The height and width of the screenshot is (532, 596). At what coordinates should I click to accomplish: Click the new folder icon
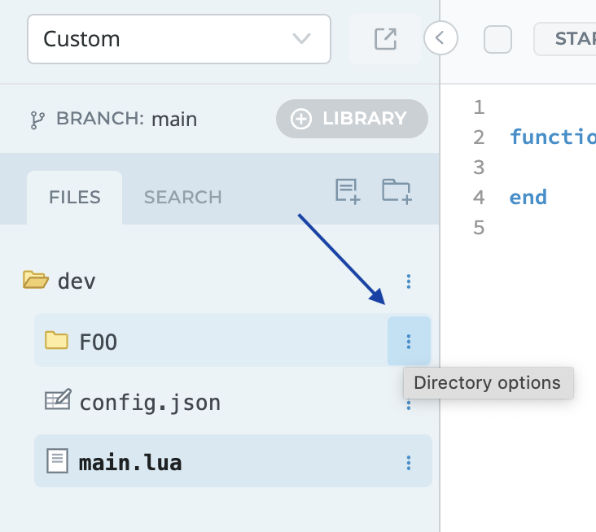pos(397,191)
